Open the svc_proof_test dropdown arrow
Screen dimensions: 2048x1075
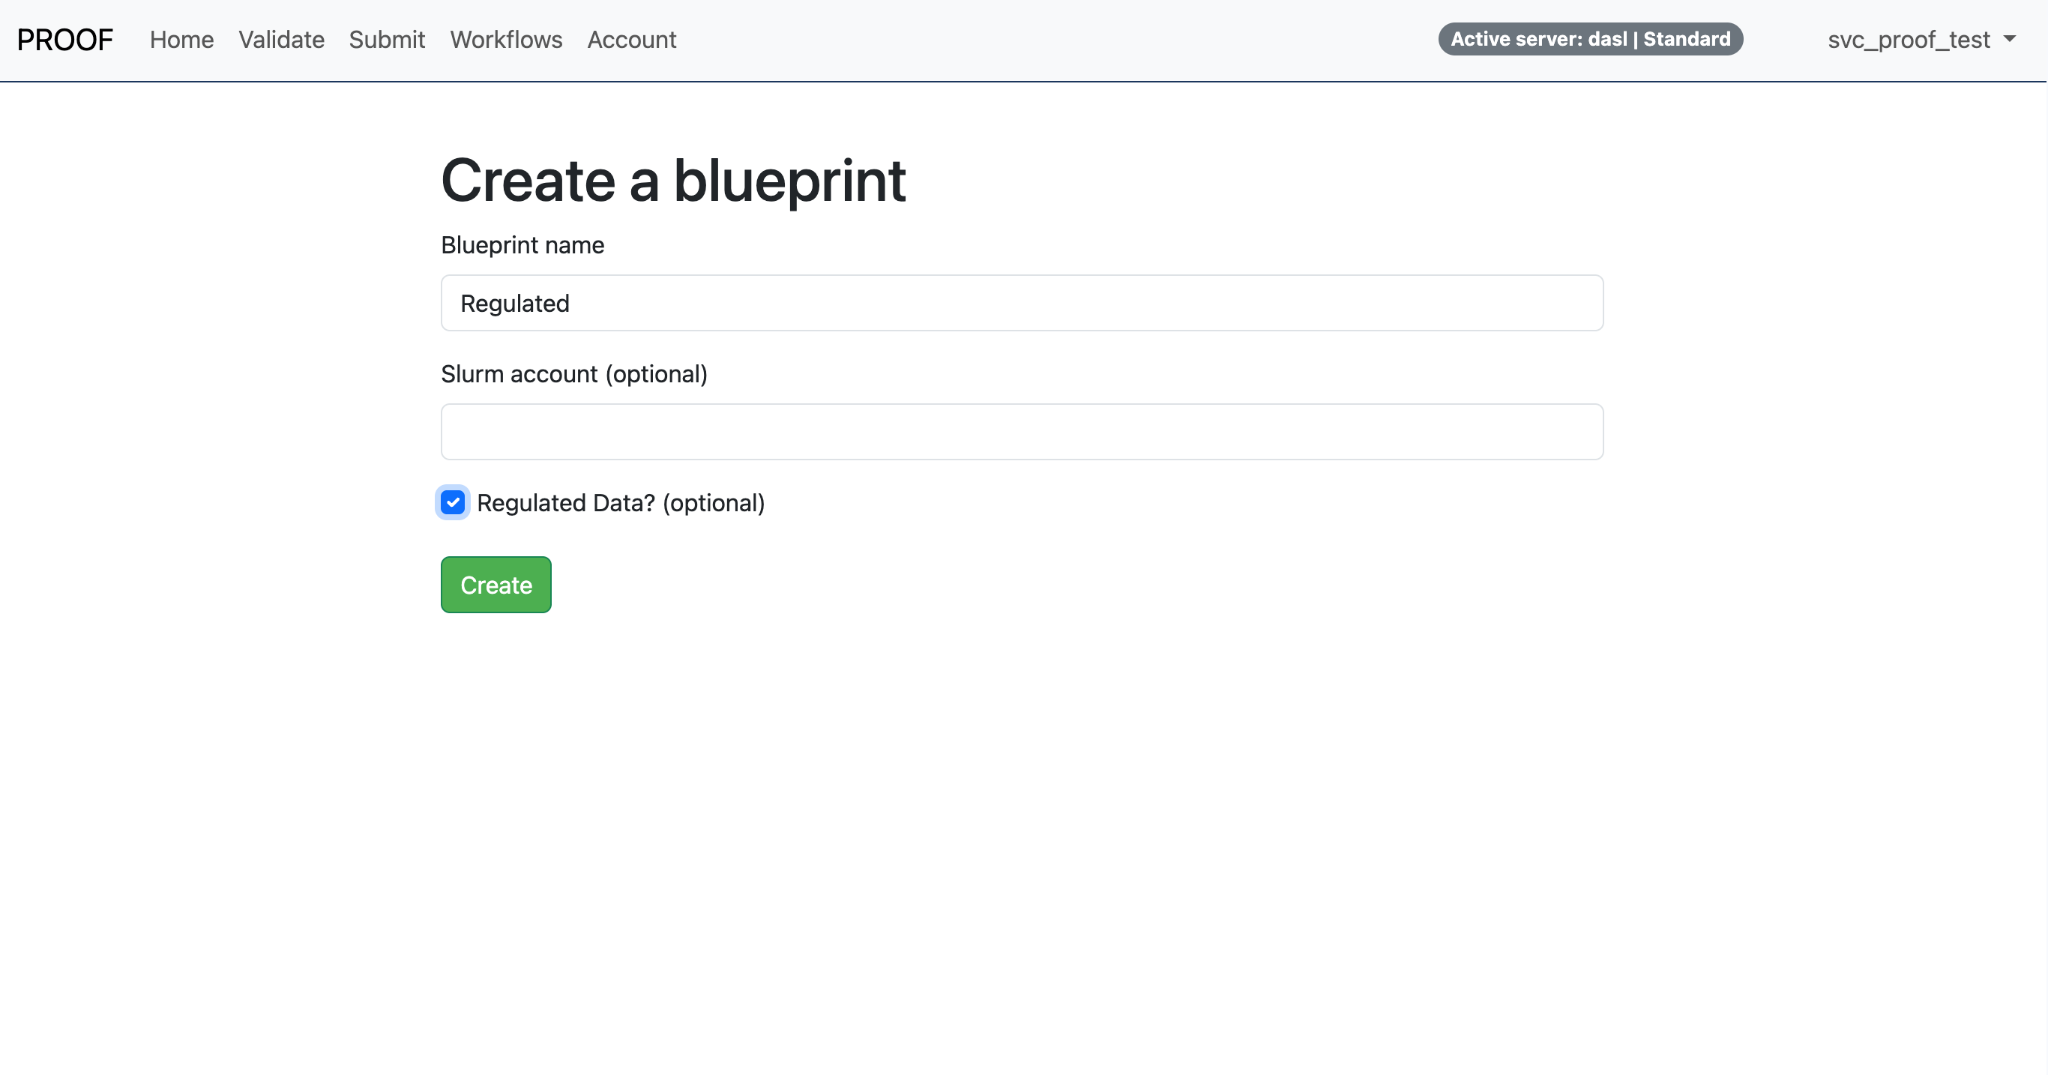(2011, 39)
